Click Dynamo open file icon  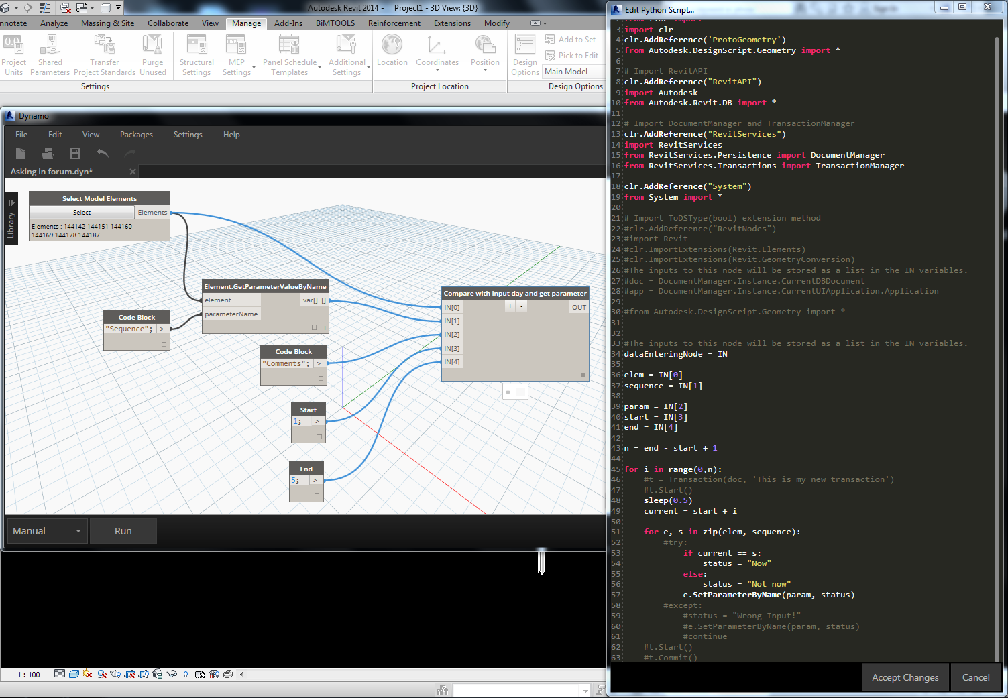(48, 154)
